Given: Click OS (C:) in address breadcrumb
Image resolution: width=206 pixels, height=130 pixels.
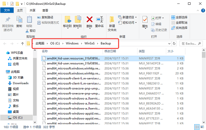Looking at the screenshot, I should pos(55,43).
